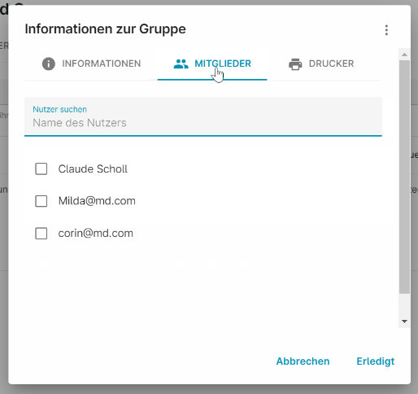Screen dimensions: 418x394
Task: Click the printer icon on Drucker tab
Action: point(295,64)
